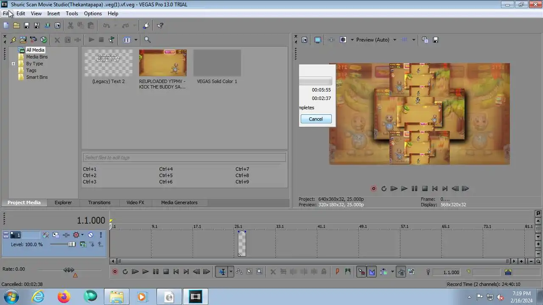
Task: Open the Edit menu
Action: pyautogui.click(x=21, y=14)
